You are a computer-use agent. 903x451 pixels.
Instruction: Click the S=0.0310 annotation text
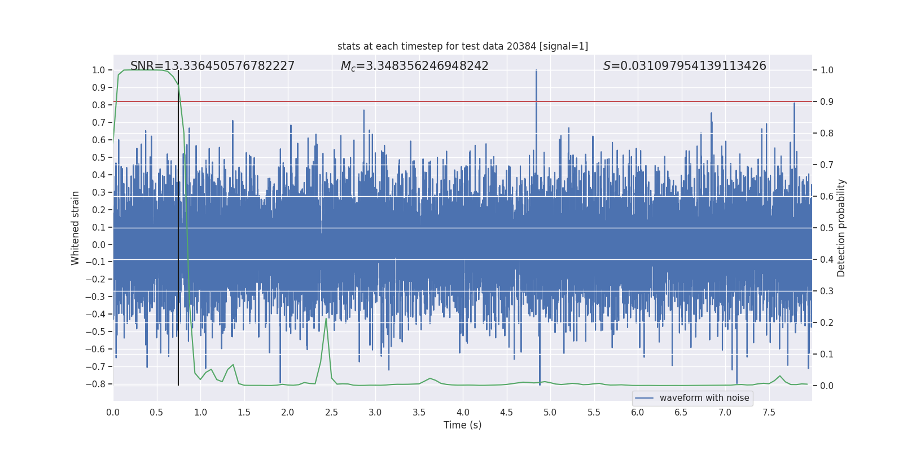click(x=685, y=66)
